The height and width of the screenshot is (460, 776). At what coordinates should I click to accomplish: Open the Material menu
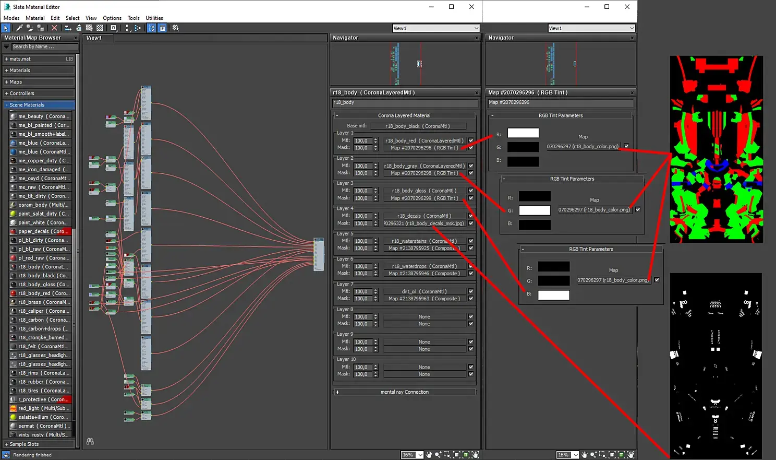tap(35, 18)
